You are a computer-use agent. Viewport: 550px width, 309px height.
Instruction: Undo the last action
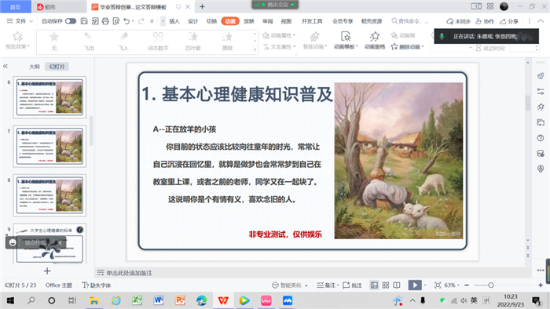click(x=126, y=21)
